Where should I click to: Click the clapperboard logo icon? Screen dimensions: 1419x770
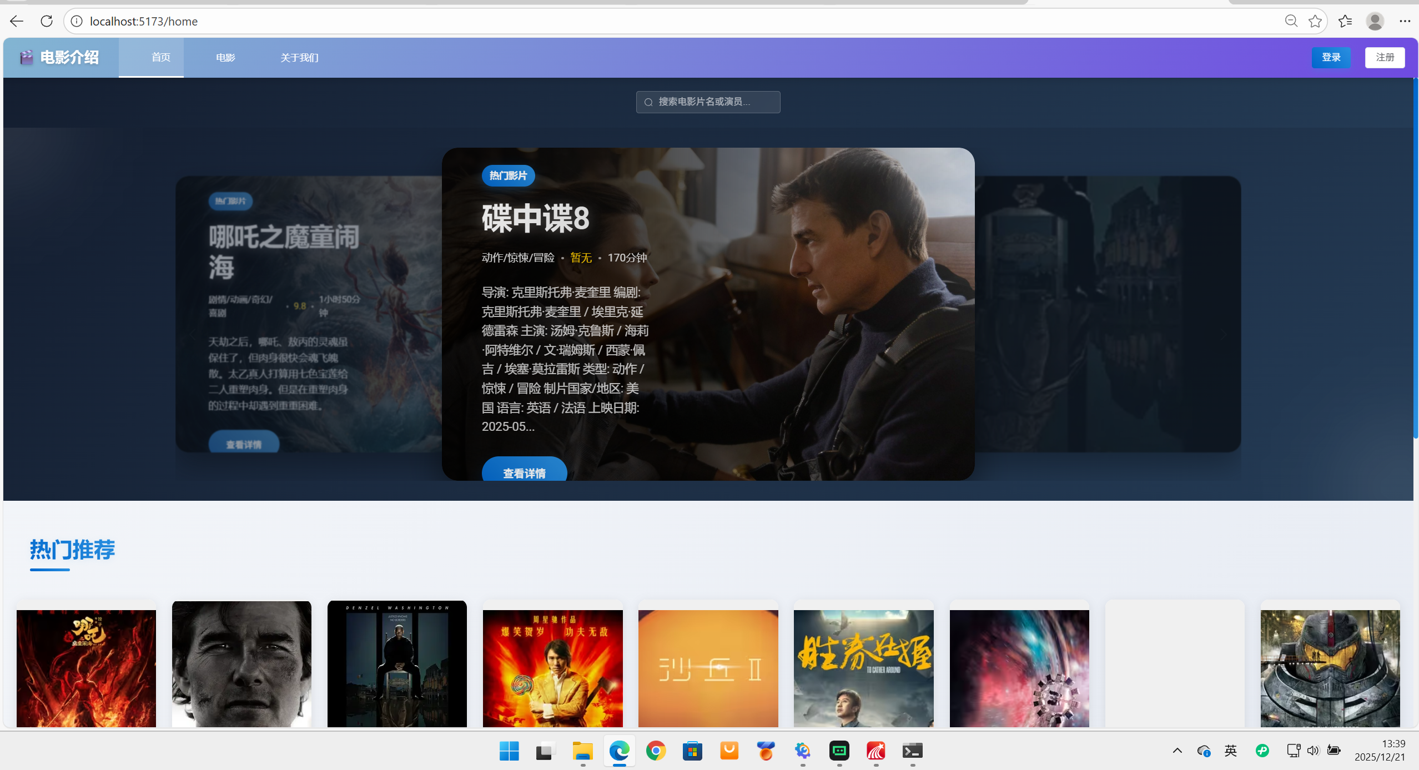click(x=26, y=57)
